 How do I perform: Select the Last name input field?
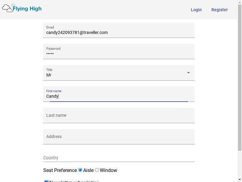click(119, 116)
